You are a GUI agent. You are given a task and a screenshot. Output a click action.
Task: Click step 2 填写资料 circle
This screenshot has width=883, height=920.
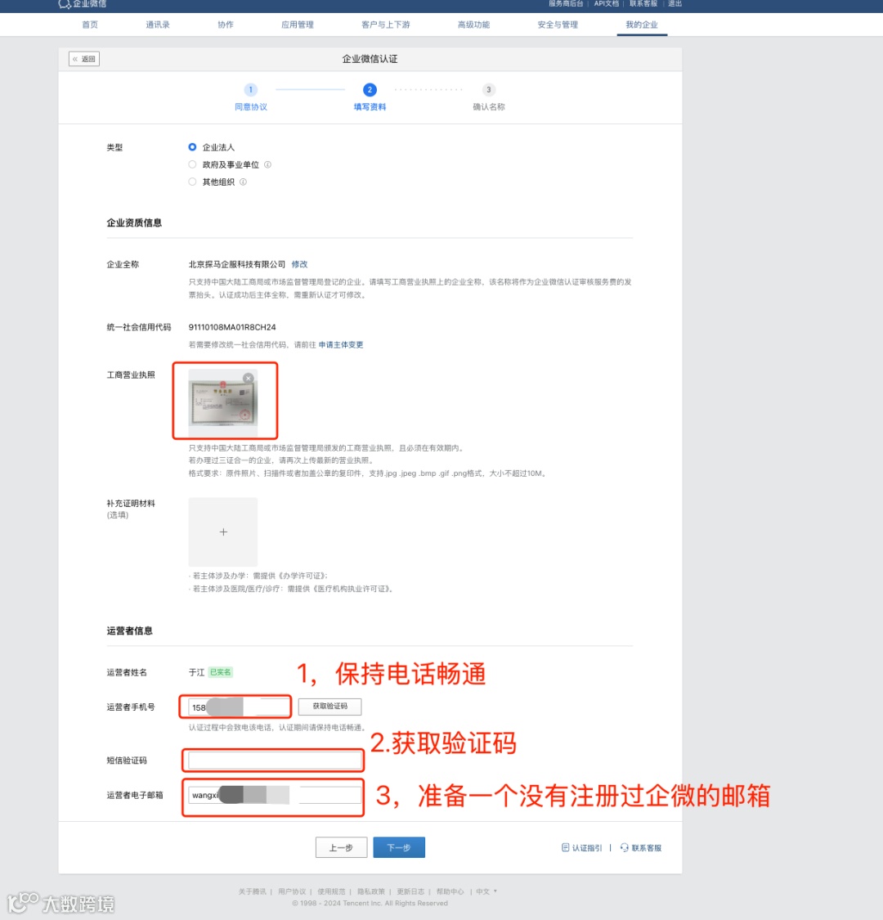[370, 90]
